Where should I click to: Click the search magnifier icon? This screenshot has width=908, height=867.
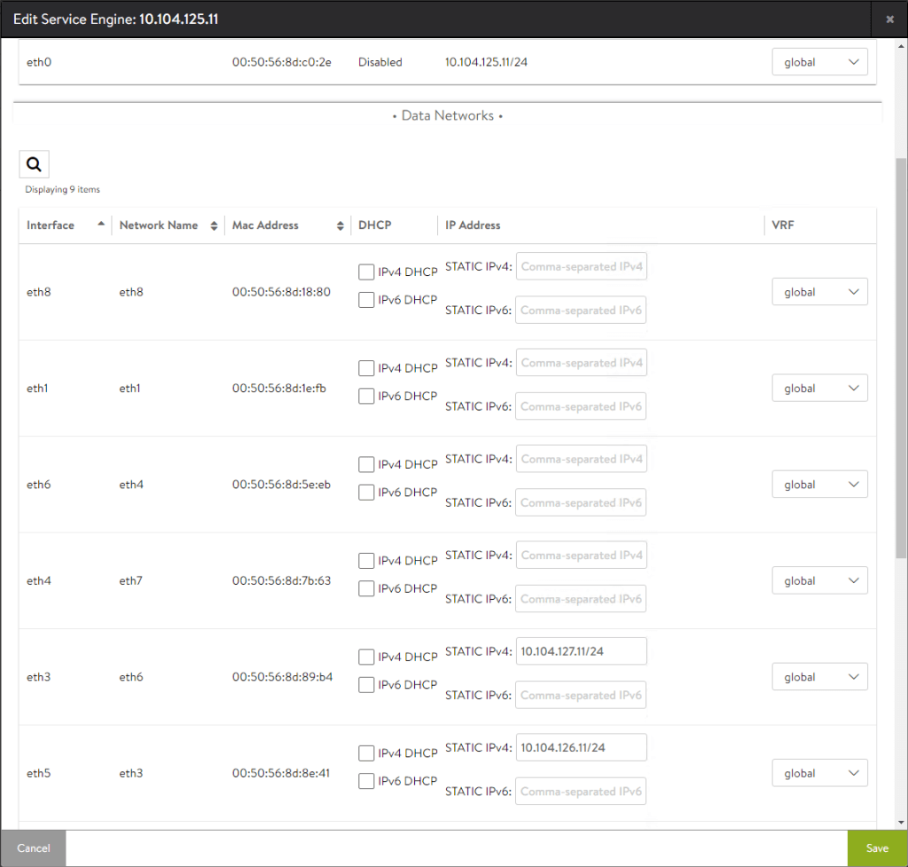[x=34, y=164]
